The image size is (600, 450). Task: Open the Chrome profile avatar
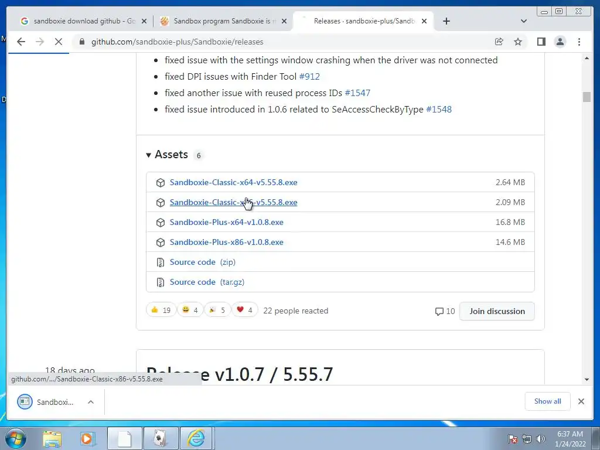point(560,42)
